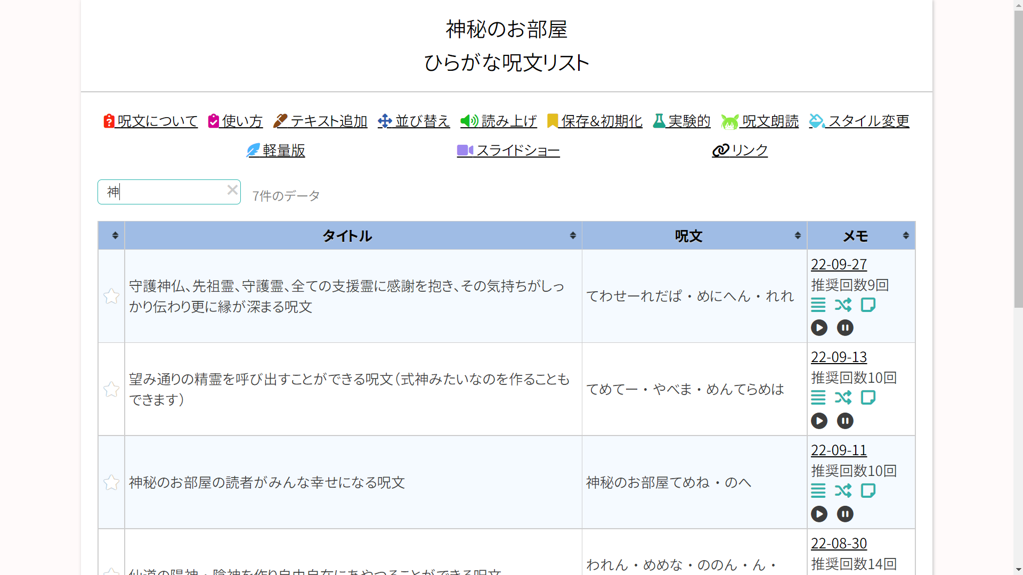Image resolution: width=1023 pixels, height=575 pixels.
Task: Pause playback in the 22-09-13 row
Action: tap(845, 421)
